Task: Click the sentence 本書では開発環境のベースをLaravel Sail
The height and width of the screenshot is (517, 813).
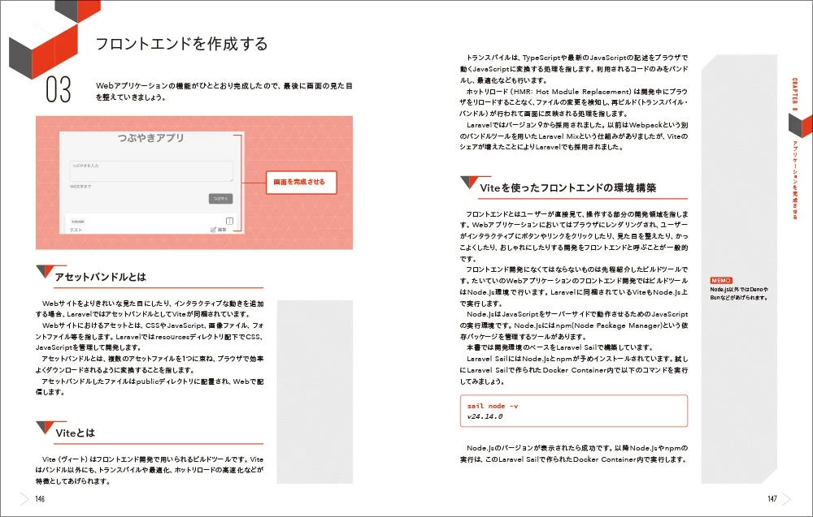Action: 560,347
